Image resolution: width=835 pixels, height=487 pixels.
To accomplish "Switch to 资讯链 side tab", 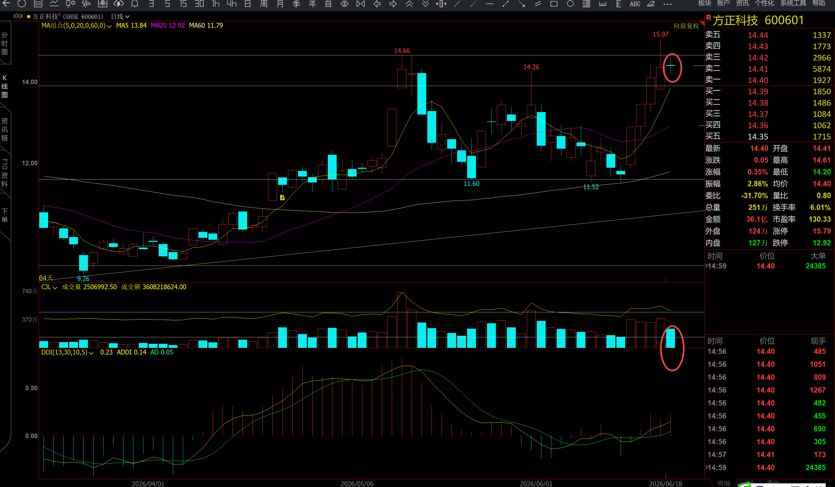I will (x=5, y=130).
